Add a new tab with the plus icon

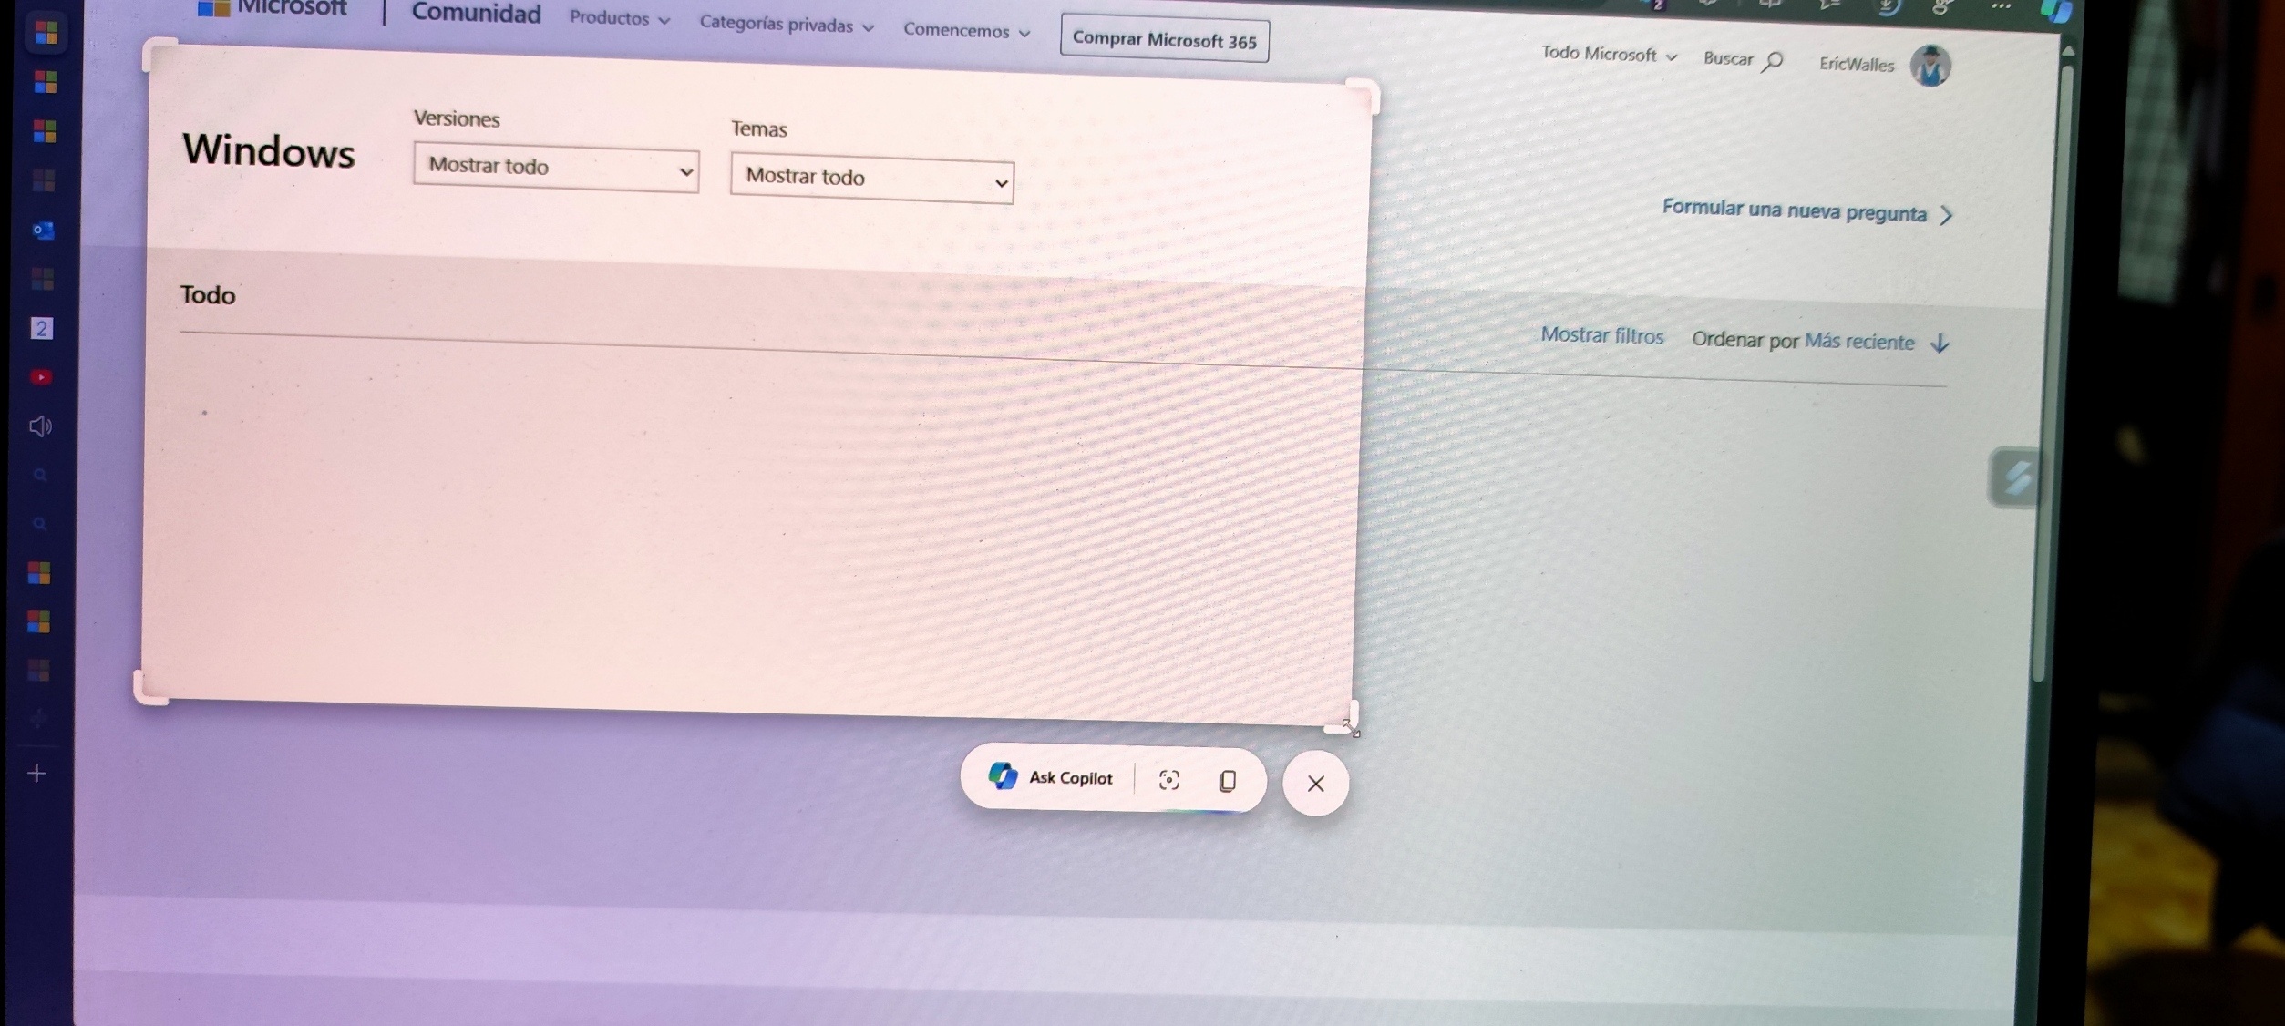pyautogui.click(x=37, y=774)
